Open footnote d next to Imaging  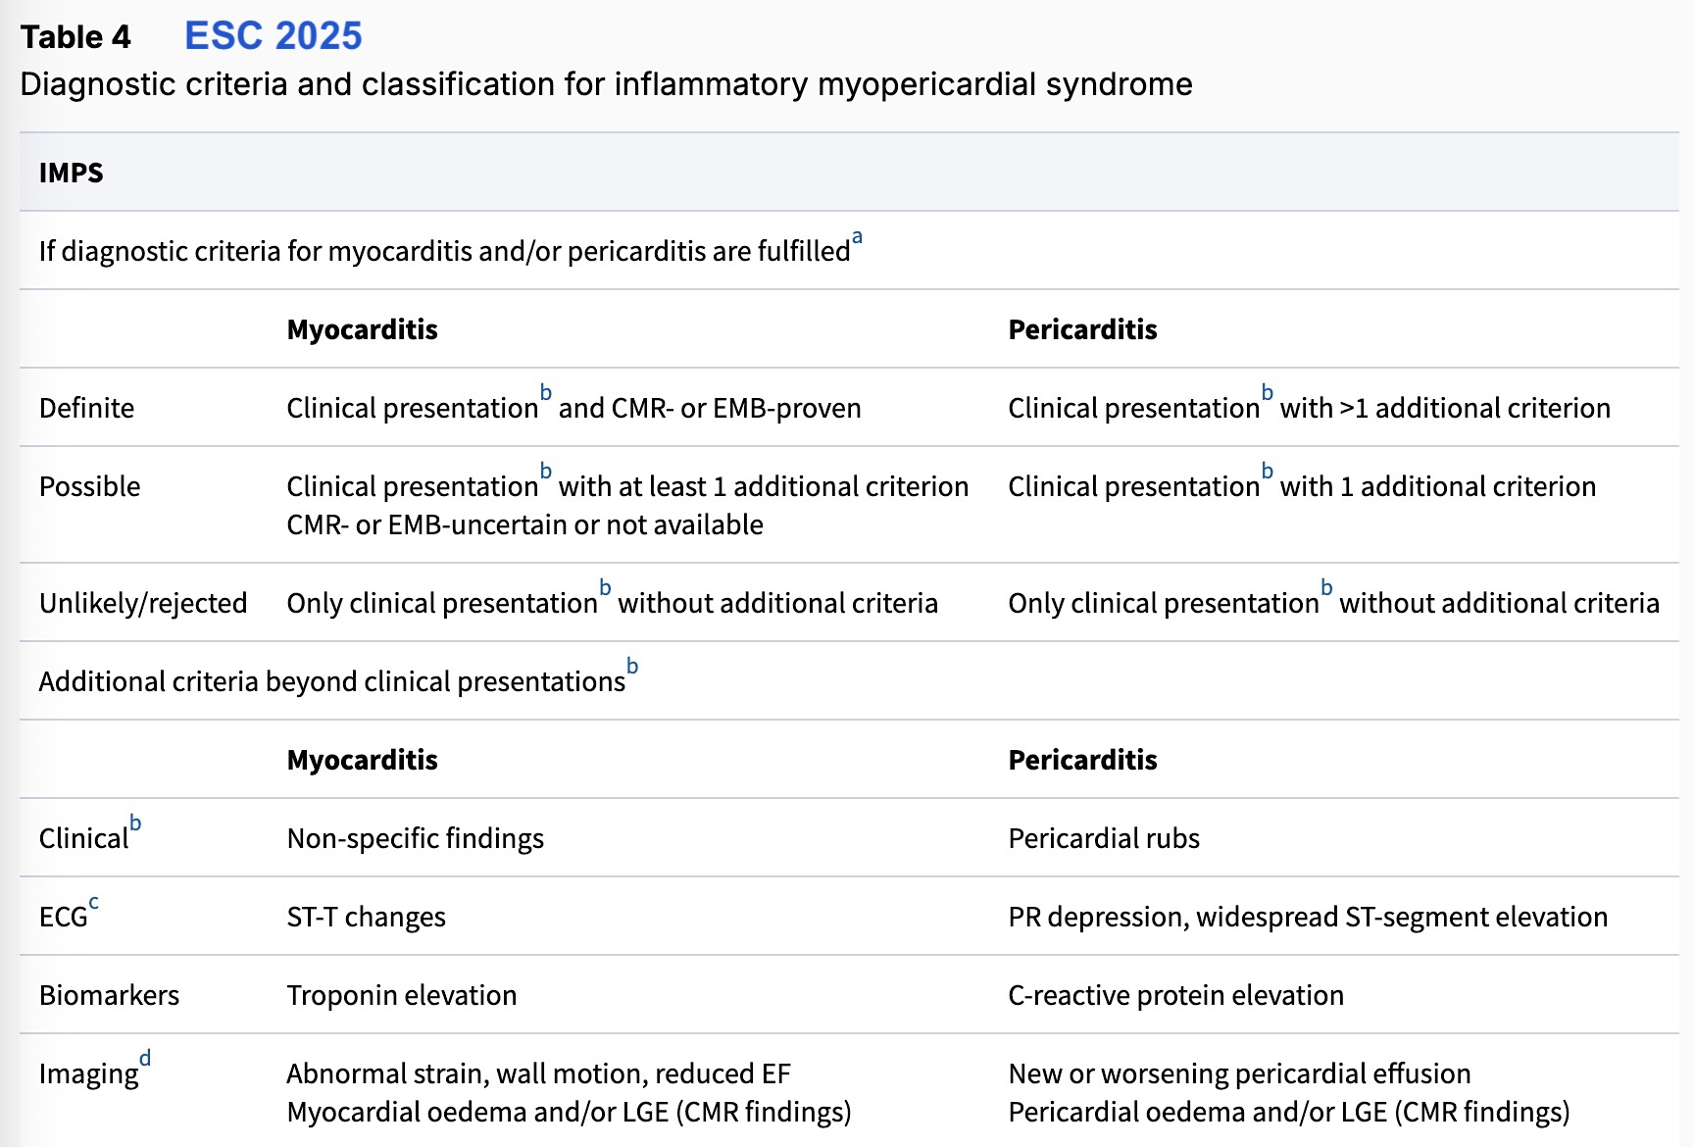[145, 1059]
